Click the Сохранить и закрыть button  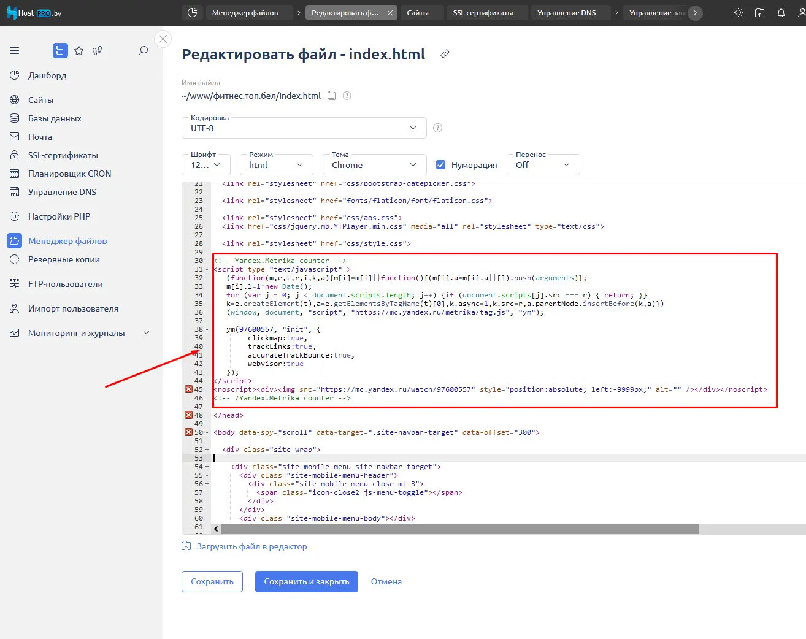(x=307, y=581)
